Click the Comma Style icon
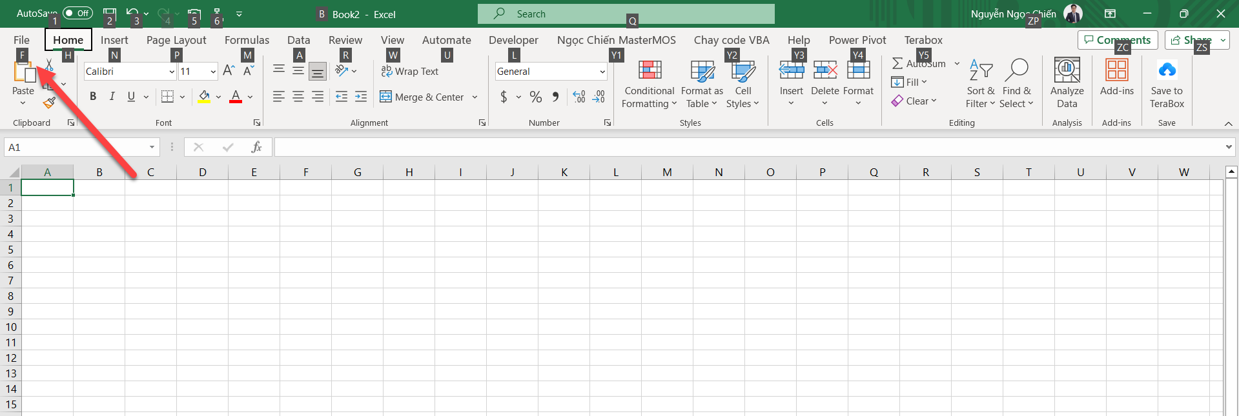Screen dimensions: 1239x416 pos(555,97)
